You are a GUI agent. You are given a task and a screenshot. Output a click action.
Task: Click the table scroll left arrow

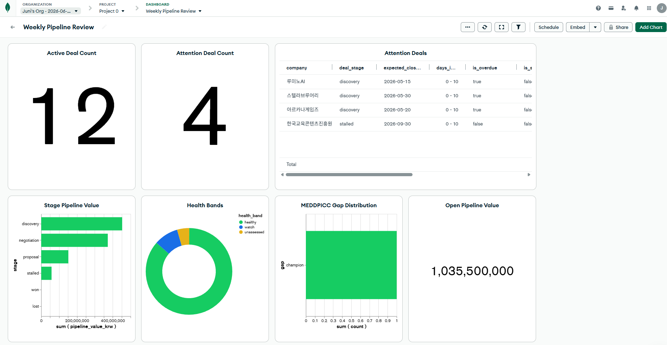tap(282, 174)
